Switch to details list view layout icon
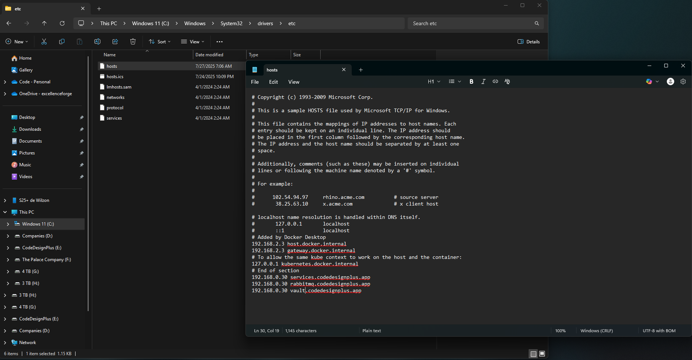Image resolution: width=692 pixels, height=360 pixels. 534,354
